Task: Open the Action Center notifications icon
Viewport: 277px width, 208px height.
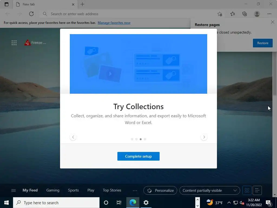Action: coord(269,203)
